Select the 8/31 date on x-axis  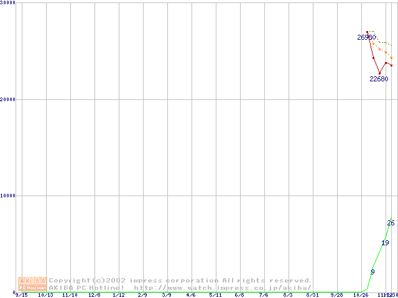click(313, 296)
